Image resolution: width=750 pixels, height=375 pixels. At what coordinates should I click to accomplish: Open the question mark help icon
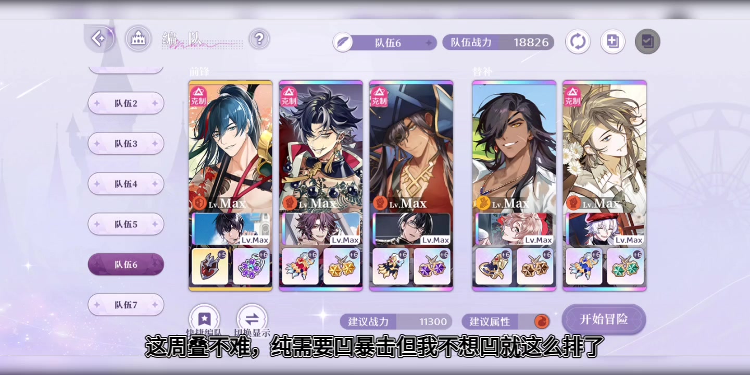259,39
